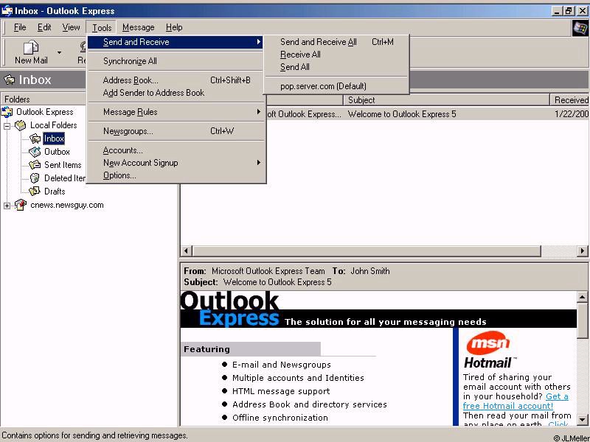Viewport: 590px width, 442px height.
Task: Click 'Outlook Express' root tree label
Action: pyautogui.click(x=45, y=112)
